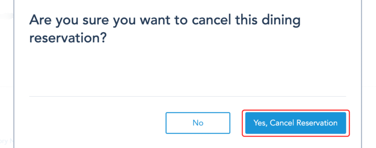The height and width of the screenshot is (148, 376).
Task: Select the dialog question heading text
Action: point(165,29)
